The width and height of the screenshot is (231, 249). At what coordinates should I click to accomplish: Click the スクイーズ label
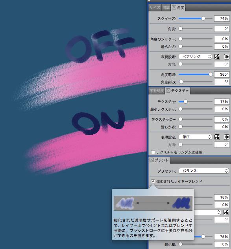(x=166, y=19)
